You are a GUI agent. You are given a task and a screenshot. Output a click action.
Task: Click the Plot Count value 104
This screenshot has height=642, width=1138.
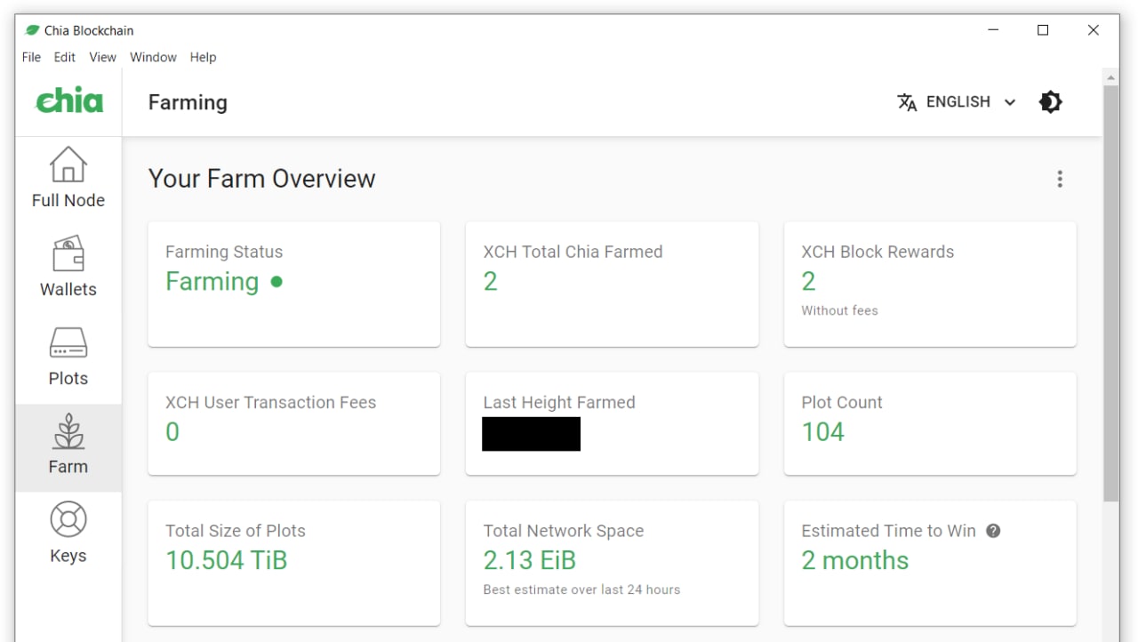(x=822, y=432)
